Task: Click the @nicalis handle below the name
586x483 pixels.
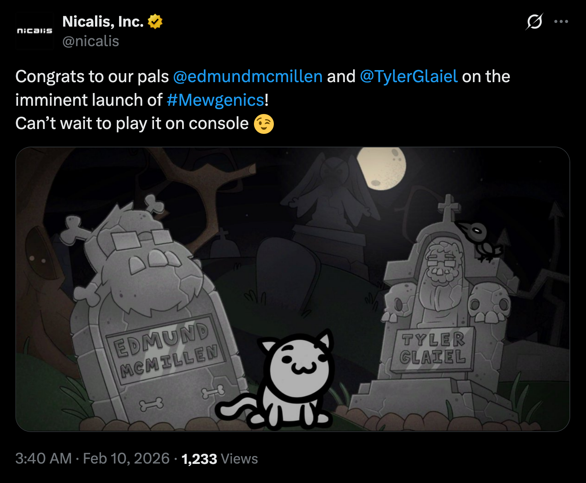Action: pyautogui.click(x=91, y=41)
